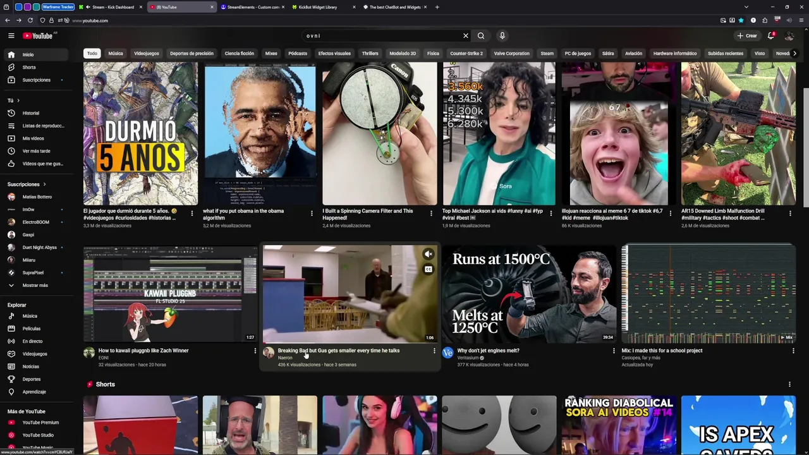Screen dimensions: 809x455
Task: Click the YouTube logo
Action: [x=38, y=36]
